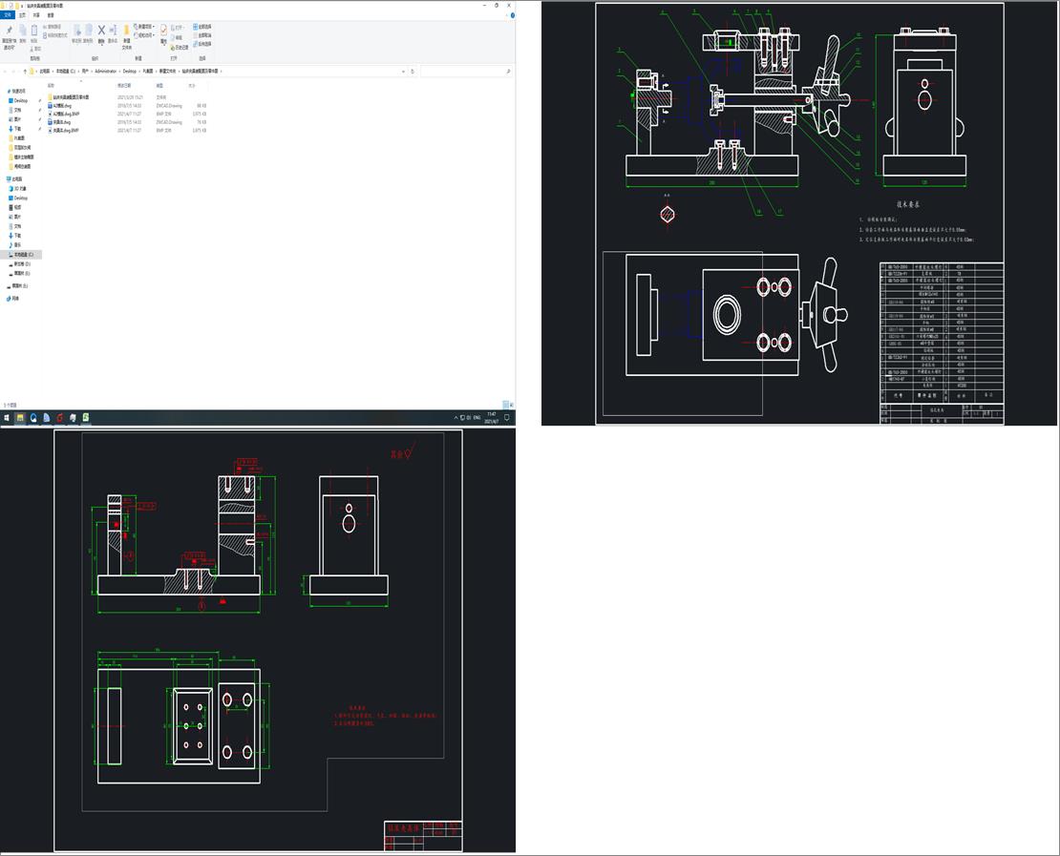This screenshot has width=1060, height=856.
Task: Click 本地磁盘 (C:) in the address breadcrumb
Action: (65, 71)
